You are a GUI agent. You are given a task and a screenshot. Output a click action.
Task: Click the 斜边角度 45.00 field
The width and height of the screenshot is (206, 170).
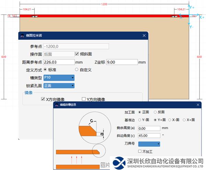point(148,136)
